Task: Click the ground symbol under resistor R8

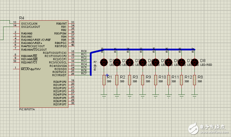Action: click(x=194, y=96)
